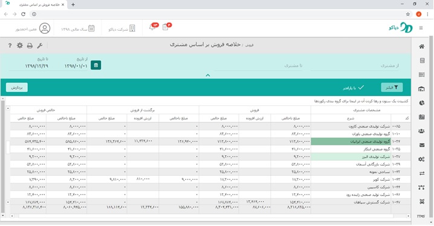The width and height of the screenshot is (434, 226).
Task: Open the gear settings icon in header
Action: tap(20, 45)
